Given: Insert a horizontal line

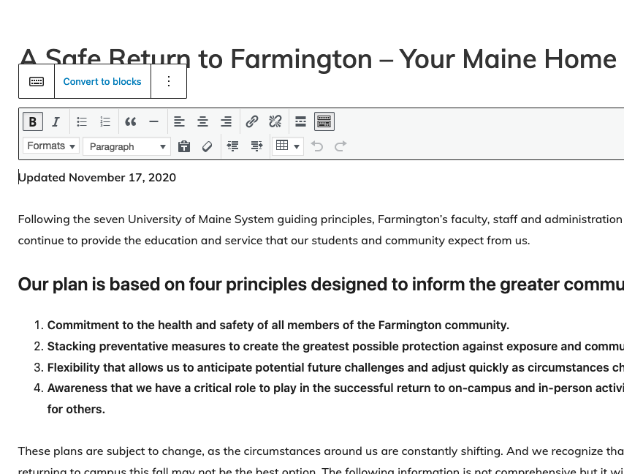Looking at the screenshot, I should tap(153, 121).
